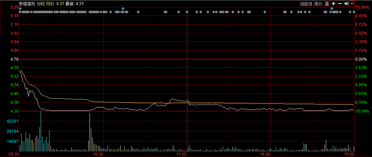Click the green 10.04% limit-down label
The image size is (372, 157).
[362, 111]
